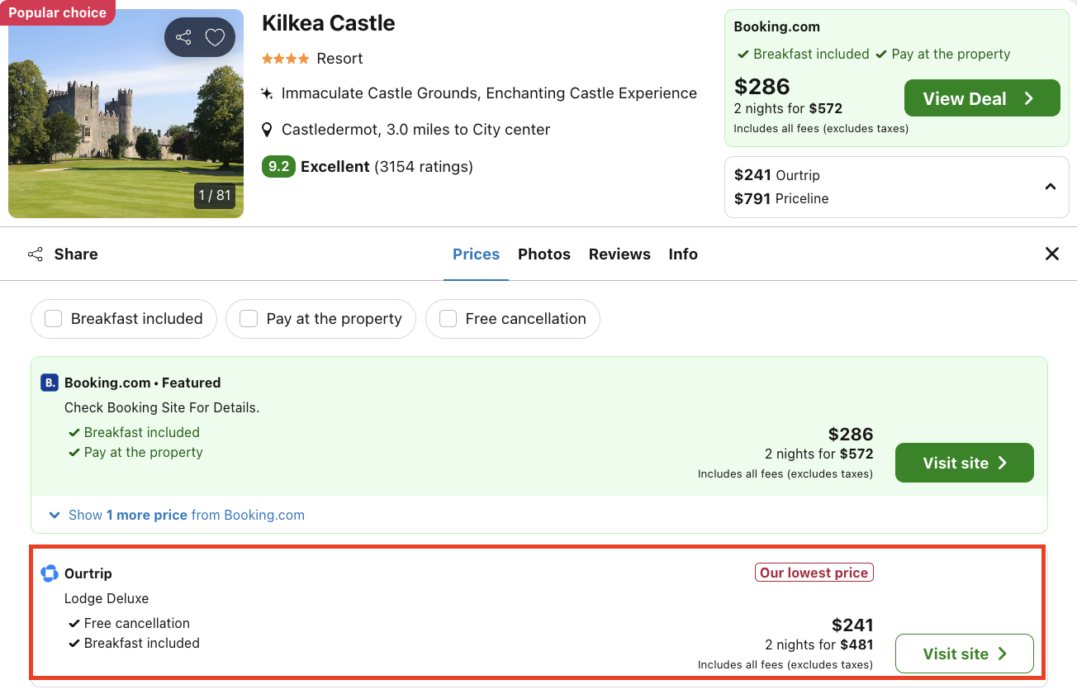
Task: Click the Share button in the tab bar
Action: (x=63, y=254)
